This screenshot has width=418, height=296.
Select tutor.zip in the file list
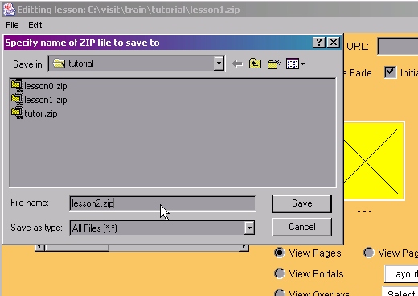click(x=35, y=113)
